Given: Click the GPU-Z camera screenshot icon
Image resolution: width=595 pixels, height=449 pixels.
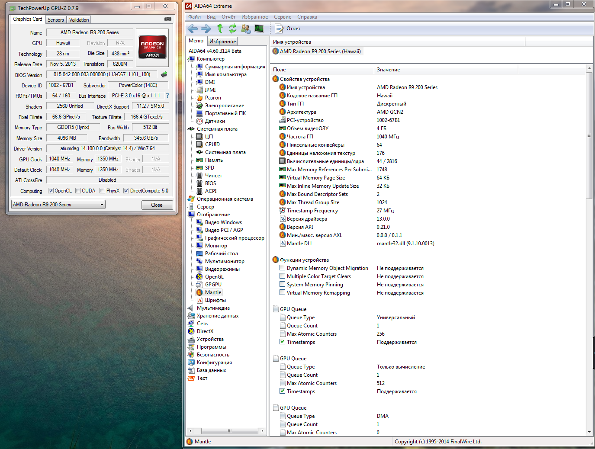Looking at the screenshot, I should click(x=168, y=19).
